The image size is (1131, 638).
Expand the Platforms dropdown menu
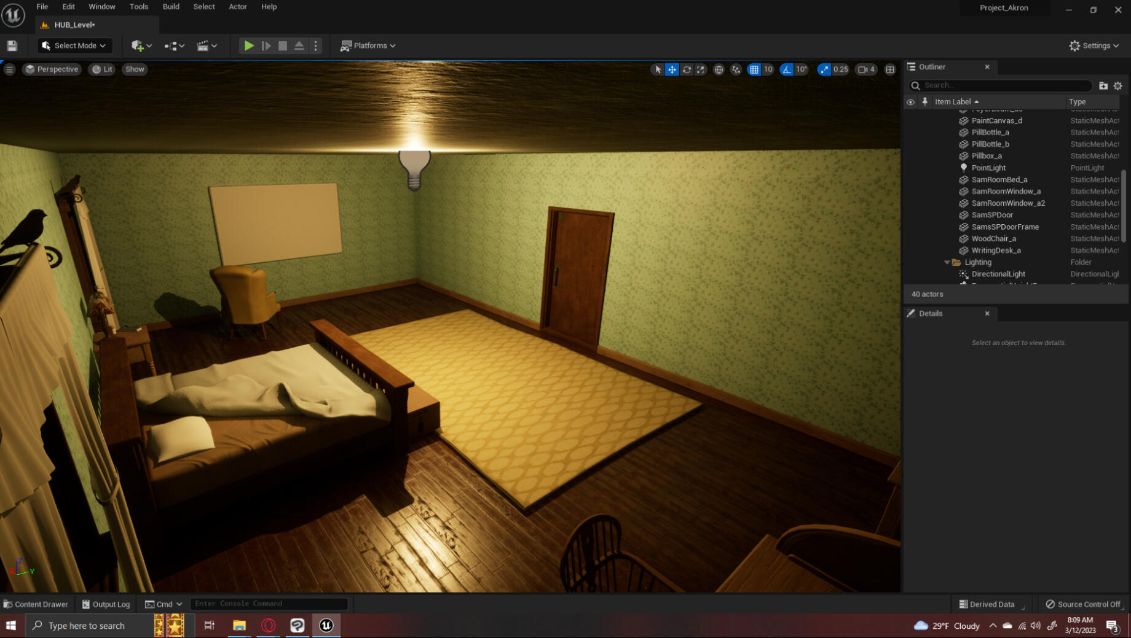pos(368,45)
